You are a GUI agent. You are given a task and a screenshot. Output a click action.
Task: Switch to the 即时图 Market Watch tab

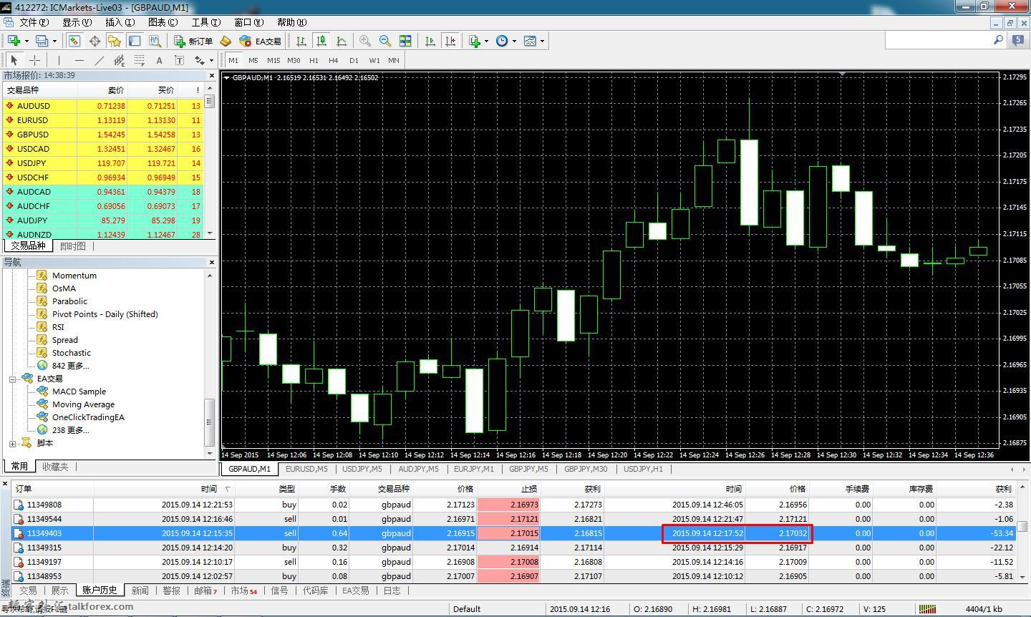(x=73, y=246)
